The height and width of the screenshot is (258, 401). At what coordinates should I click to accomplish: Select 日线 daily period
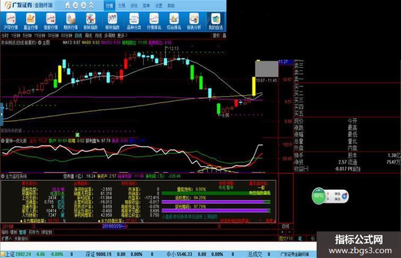(x=78, y=36)
